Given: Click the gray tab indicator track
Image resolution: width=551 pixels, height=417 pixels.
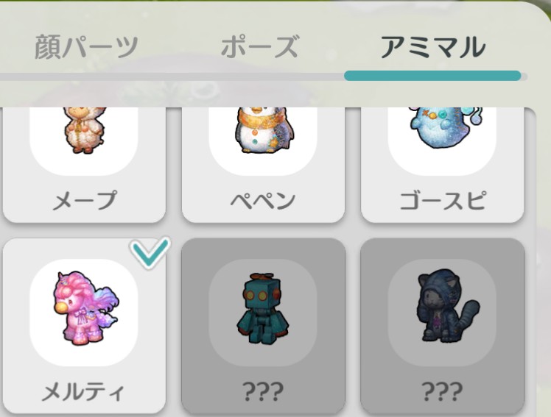Looking at the screenshot, I should (x=172, y=76).
